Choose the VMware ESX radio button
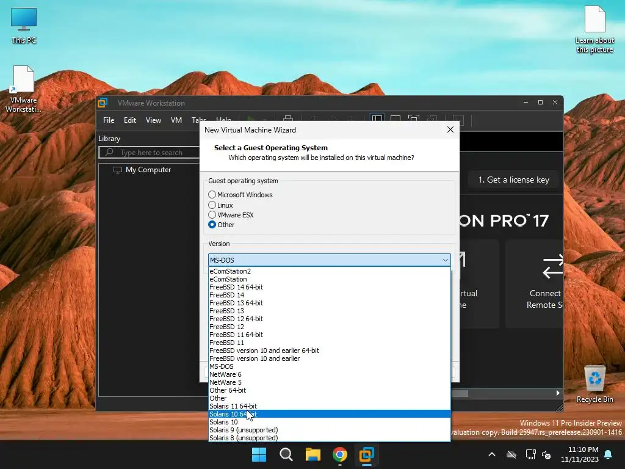The image size is (625, 469). click(x=212, y=215)
